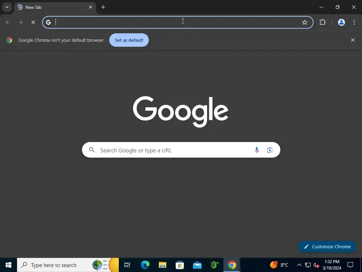This screenshot has width=362, height=272.
Task: Open the Chrome profile avatar
Action: (341, 22)
